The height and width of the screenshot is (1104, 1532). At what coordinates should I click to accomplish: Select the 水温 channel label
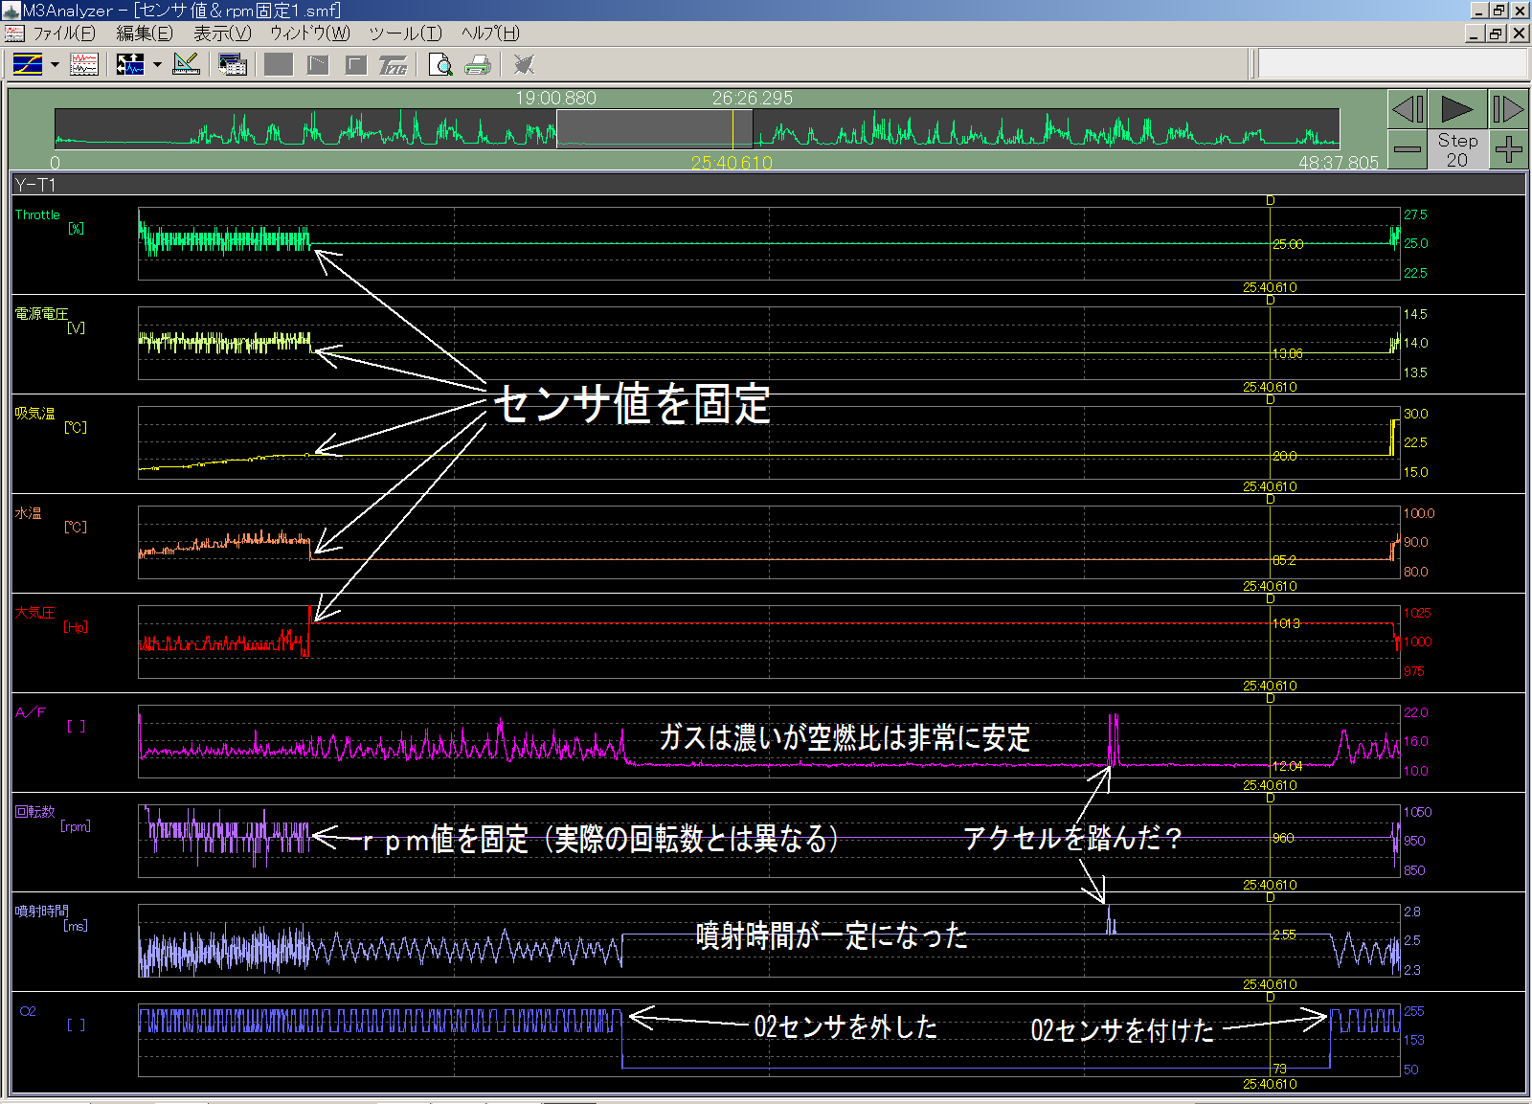[28, 513]
